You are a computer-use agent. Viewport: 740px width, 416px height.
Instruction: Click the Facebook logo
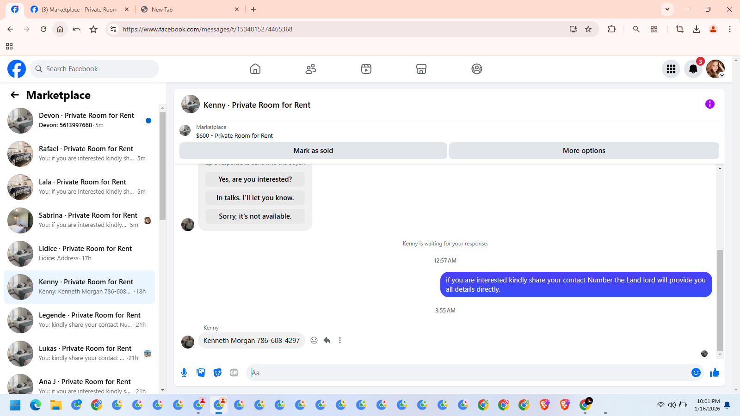[17, 69]
